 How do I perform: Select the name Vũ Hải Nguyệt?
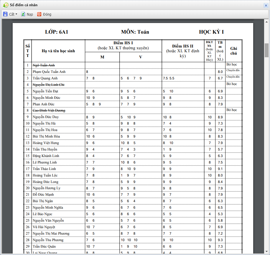[44, 227]
